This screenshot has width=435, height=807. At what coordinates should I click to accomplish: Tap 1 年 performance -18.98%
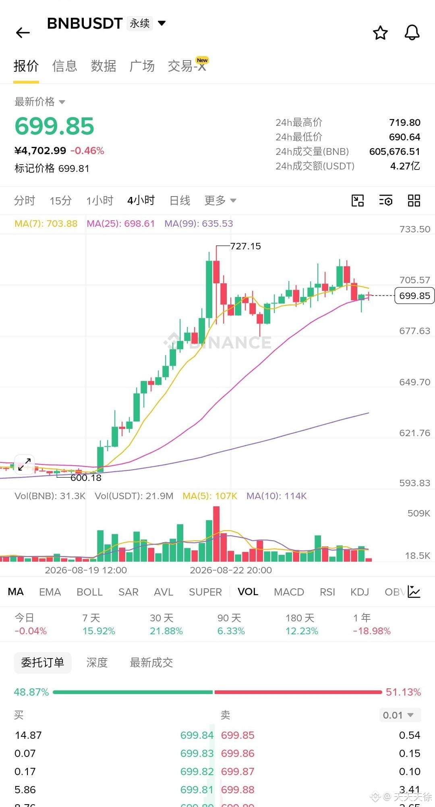(x=372, y=624)
